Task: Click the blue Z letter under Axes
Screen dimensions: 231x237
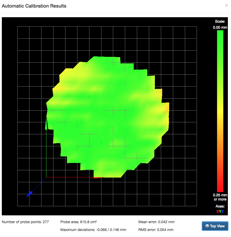Action: [x=223, y=211]
